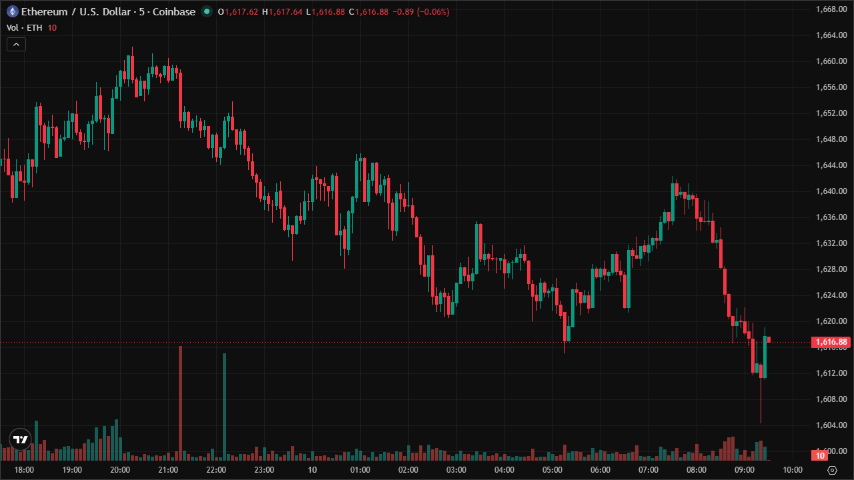Click the close value C1,616.88

pyautogui.click(x=368, y=12)
